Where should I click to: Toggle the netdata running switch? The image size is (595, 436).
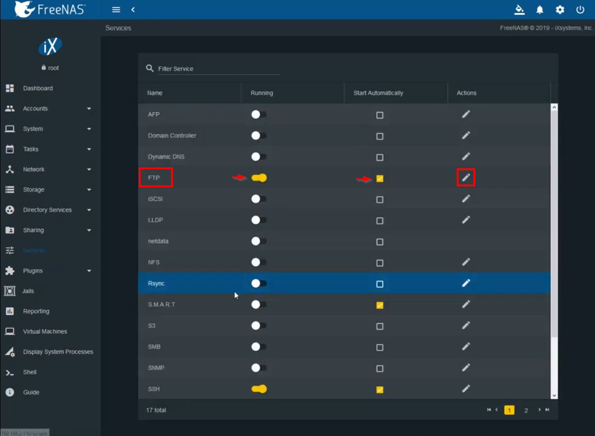[x=259, y=242]
